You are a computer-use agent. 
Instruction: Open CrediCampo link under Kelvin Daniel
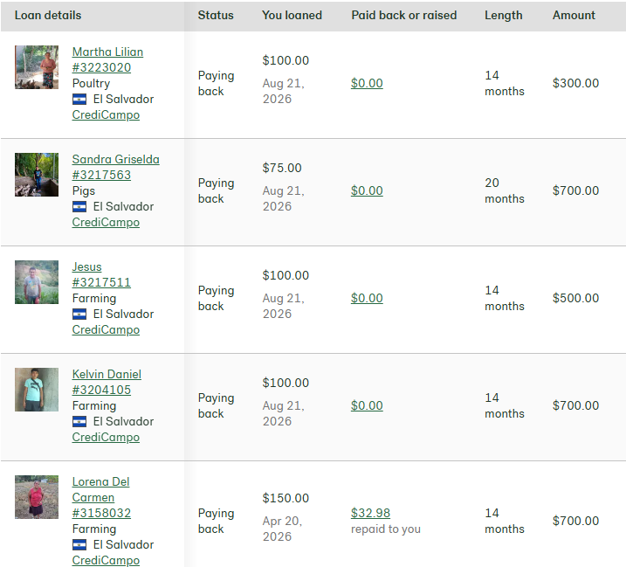click(106, 438)
